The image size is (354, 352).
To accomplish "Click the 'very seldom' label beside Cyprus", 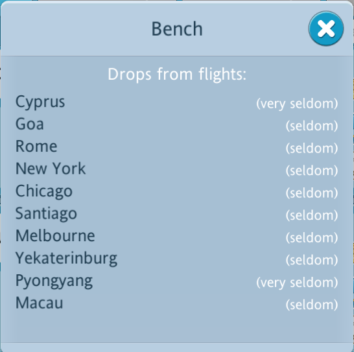I will coord(297,104).
